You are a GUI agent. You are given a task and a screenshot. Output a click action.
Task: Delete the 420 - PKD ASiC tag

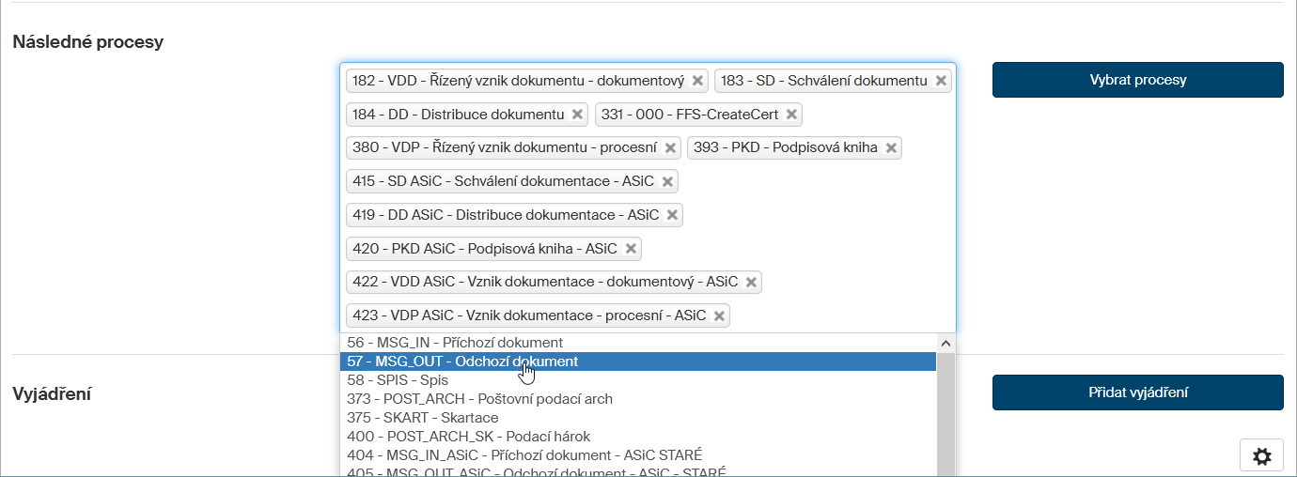tap(631, 249)
